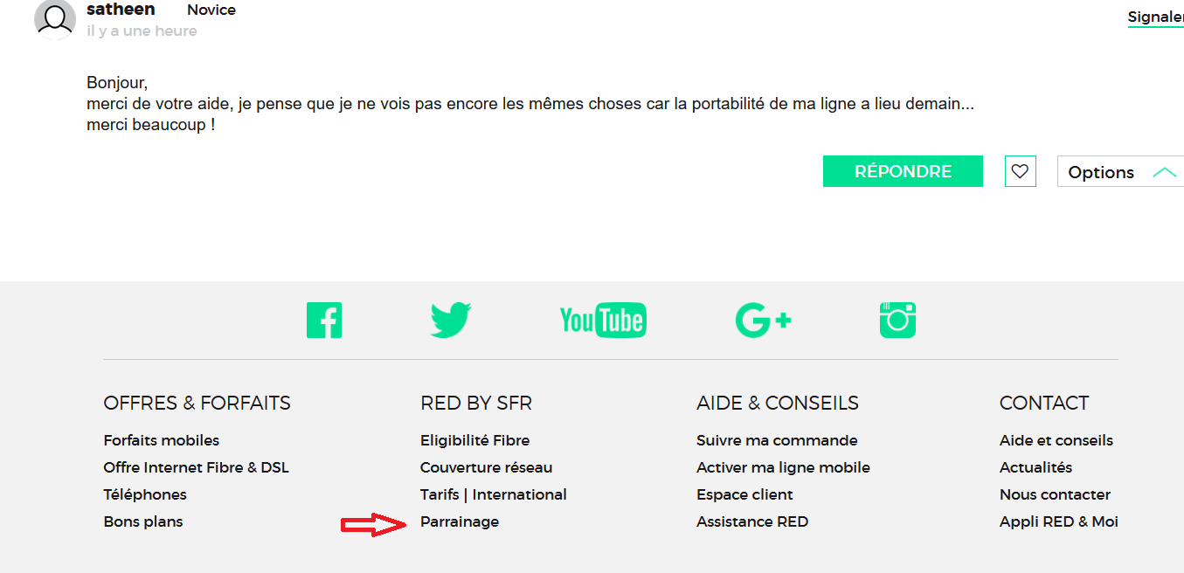Image resolution: width=1184 pixels, height=573 pixels.
Task: Open Appli RED & Moi link
Action: tap(1059, 521)
